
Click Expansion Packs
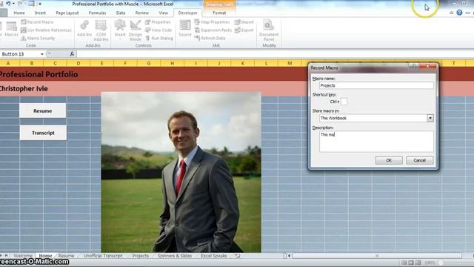213,30
